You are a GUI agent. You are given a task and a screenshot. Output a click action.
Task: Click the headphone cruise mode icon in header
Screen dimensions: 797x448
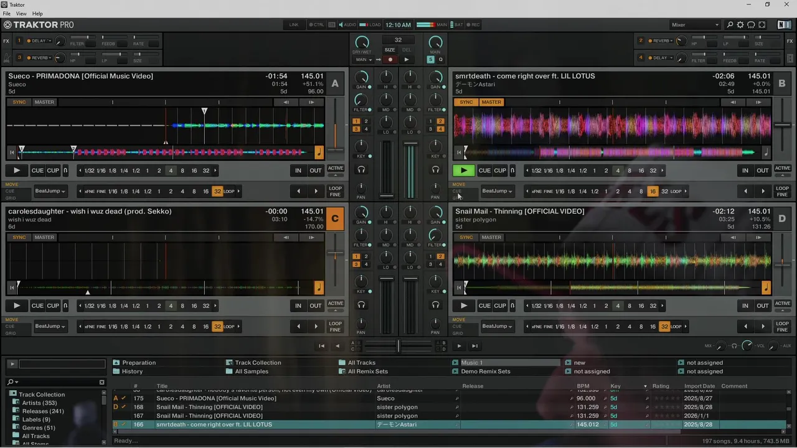coord(751,25)
